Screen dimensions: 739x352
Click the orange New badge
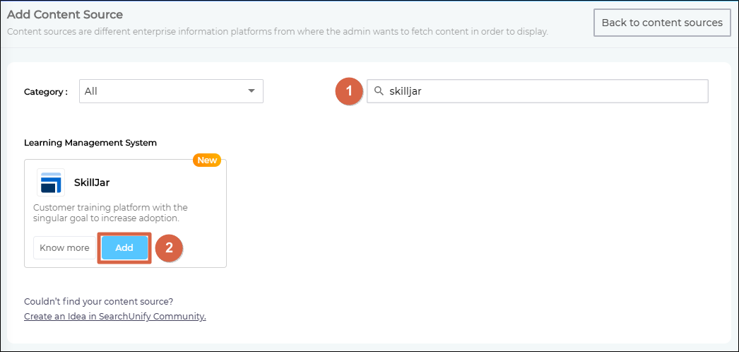[x=207, y=160]
